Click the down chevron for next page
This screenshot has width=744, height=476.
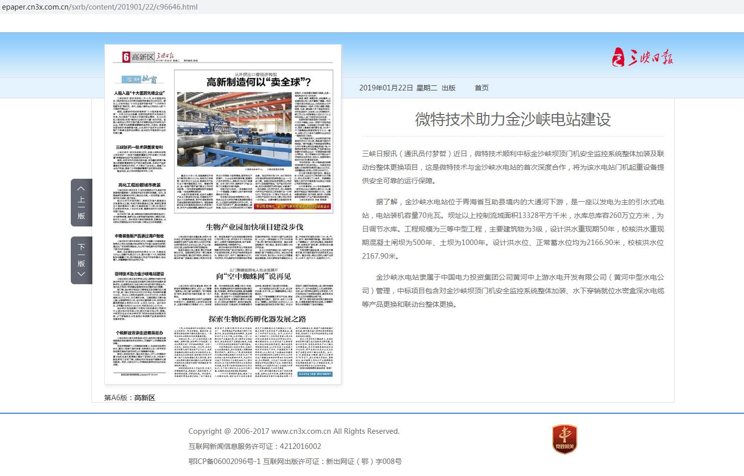(x=81, y=274)
